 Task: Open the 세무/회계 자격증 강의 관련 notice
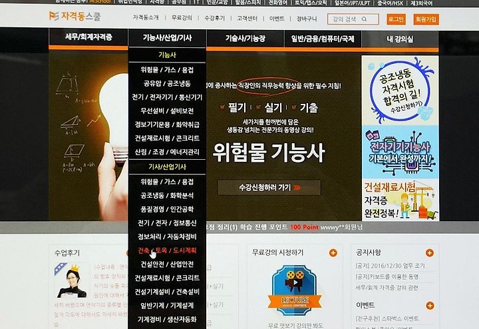[x=387, y=288]
